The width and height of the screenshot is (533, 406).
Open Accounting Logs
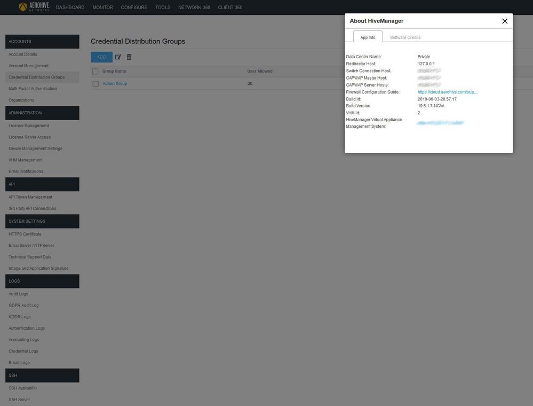(x=24, y=340)
